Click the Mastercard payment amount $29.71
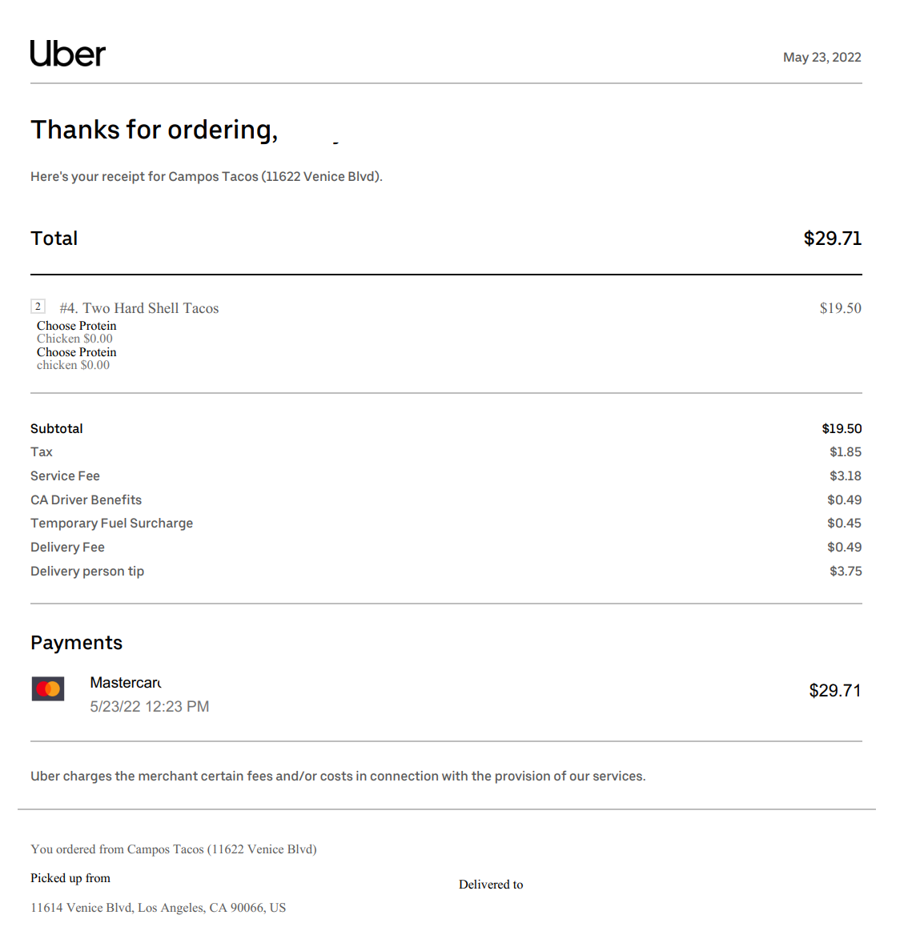The image size is (916, 947). (x=834, y=691)
